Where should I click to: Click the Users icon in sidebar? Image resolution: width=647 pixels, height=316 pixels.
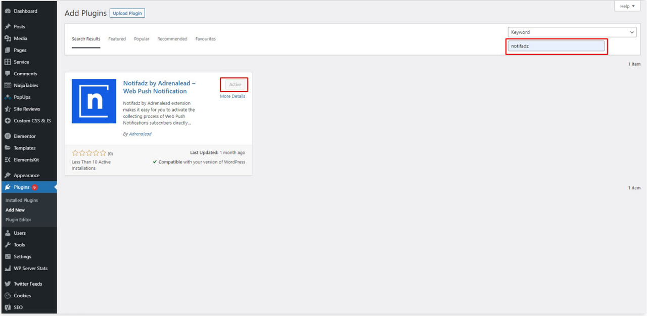(x=8, y=233)
